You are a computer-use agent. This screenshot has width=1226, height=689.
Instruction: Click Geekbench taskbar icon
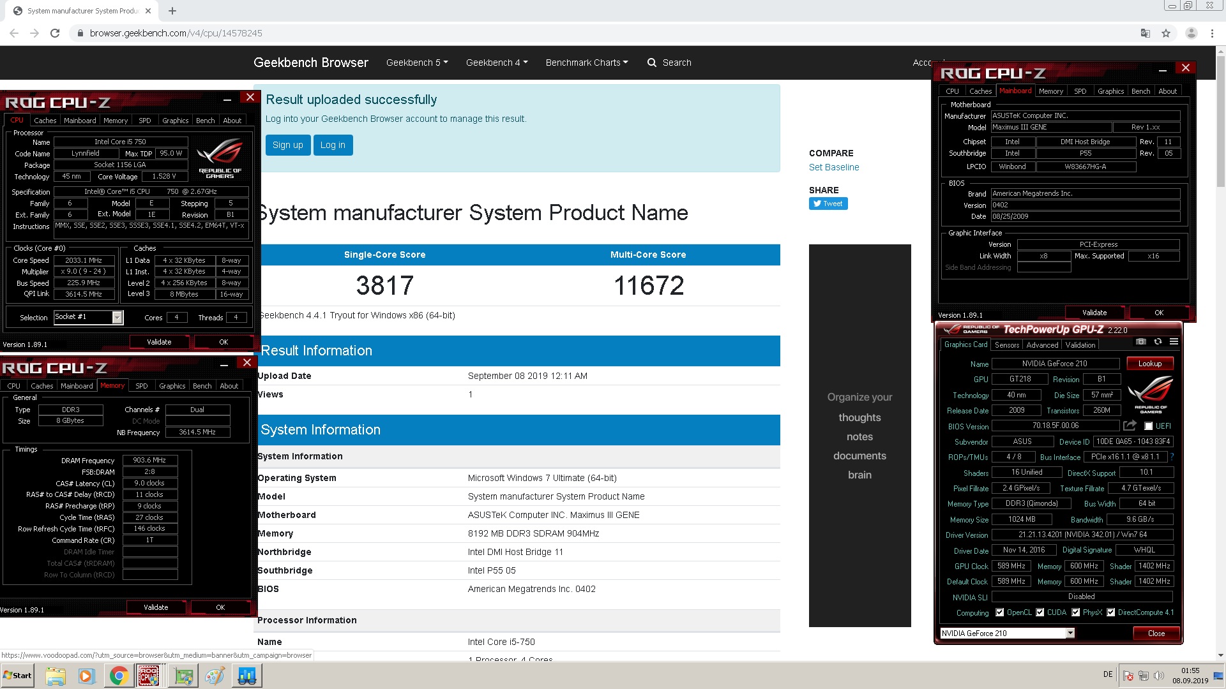(246, 676)
